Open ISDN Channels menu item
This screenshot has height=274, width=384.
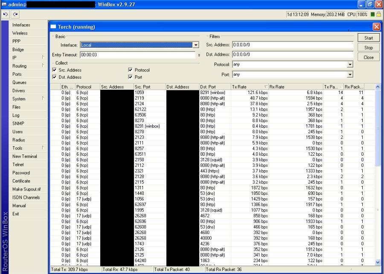(x=28, y=197)
